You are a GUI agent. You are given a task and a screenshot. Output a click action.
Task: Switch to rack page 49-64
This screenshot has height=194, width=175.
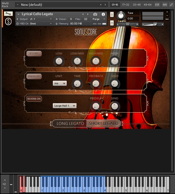pos(147,5)
